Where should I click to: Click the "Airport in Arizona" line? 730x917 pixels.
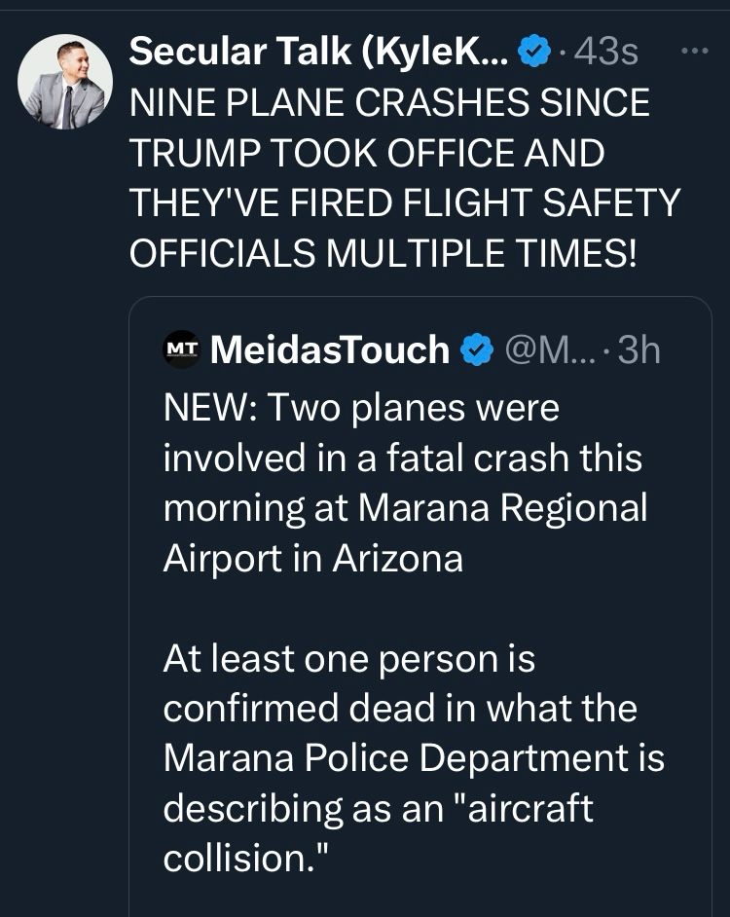click(x=312, y=559)
